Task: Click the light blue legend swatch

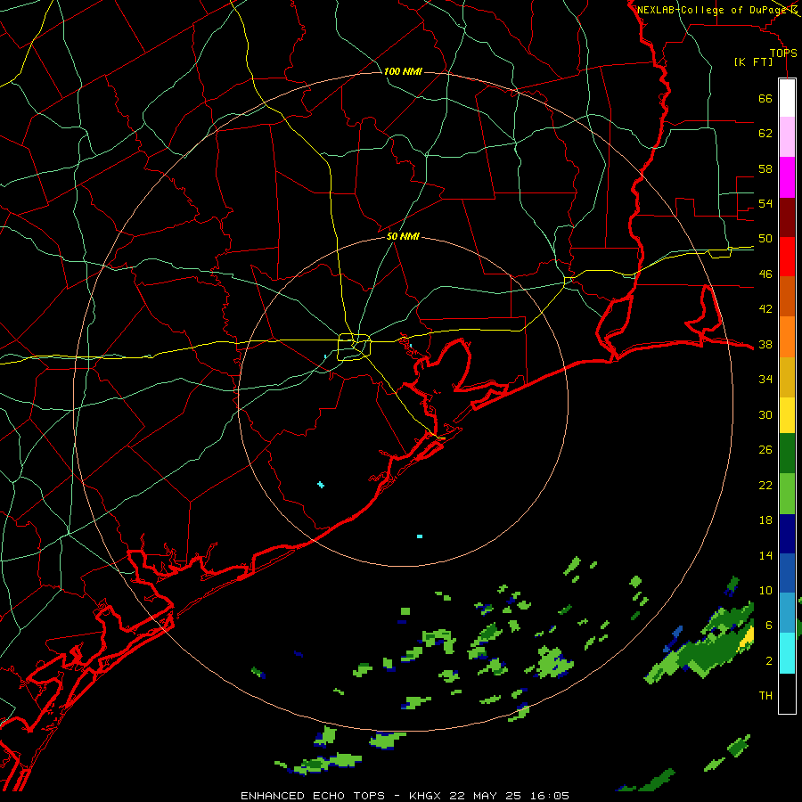Action: 787,613
